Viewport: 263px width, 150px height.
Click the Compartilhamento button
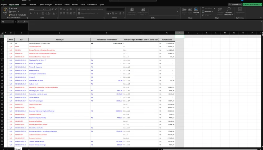point(252,5)
